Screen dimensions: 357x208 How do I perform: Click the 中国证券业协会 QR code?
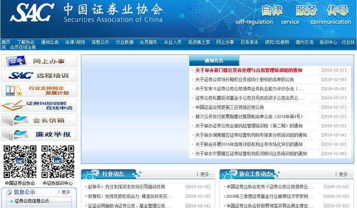pos(20,162)
